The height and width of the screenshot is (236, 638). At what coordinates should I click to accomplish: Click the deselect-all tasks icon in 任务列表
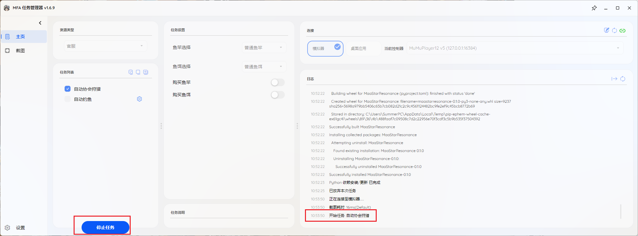(138, 72)
